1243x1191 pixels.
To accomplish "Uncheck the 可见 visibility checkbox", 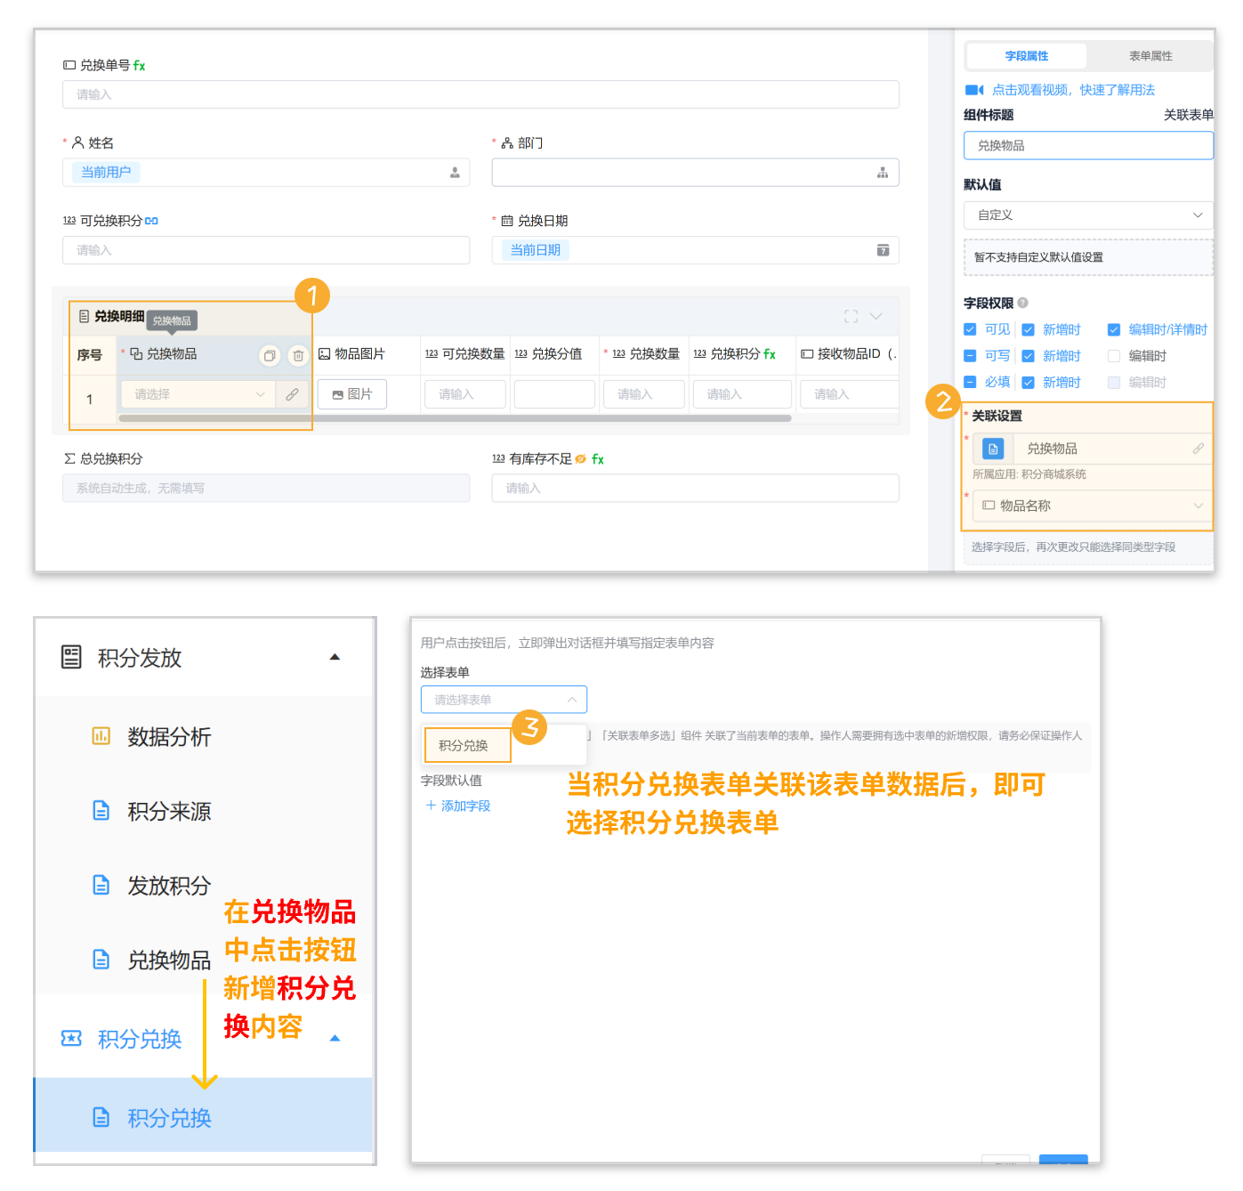I will tap(970, 328).
